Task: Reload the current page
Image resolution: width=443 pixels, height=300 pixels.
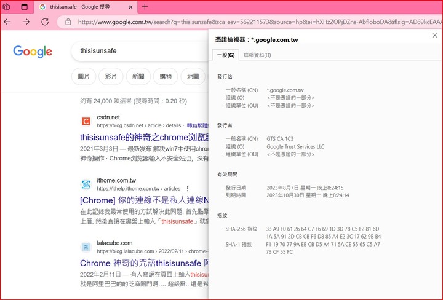Action: tap(46, 22)
